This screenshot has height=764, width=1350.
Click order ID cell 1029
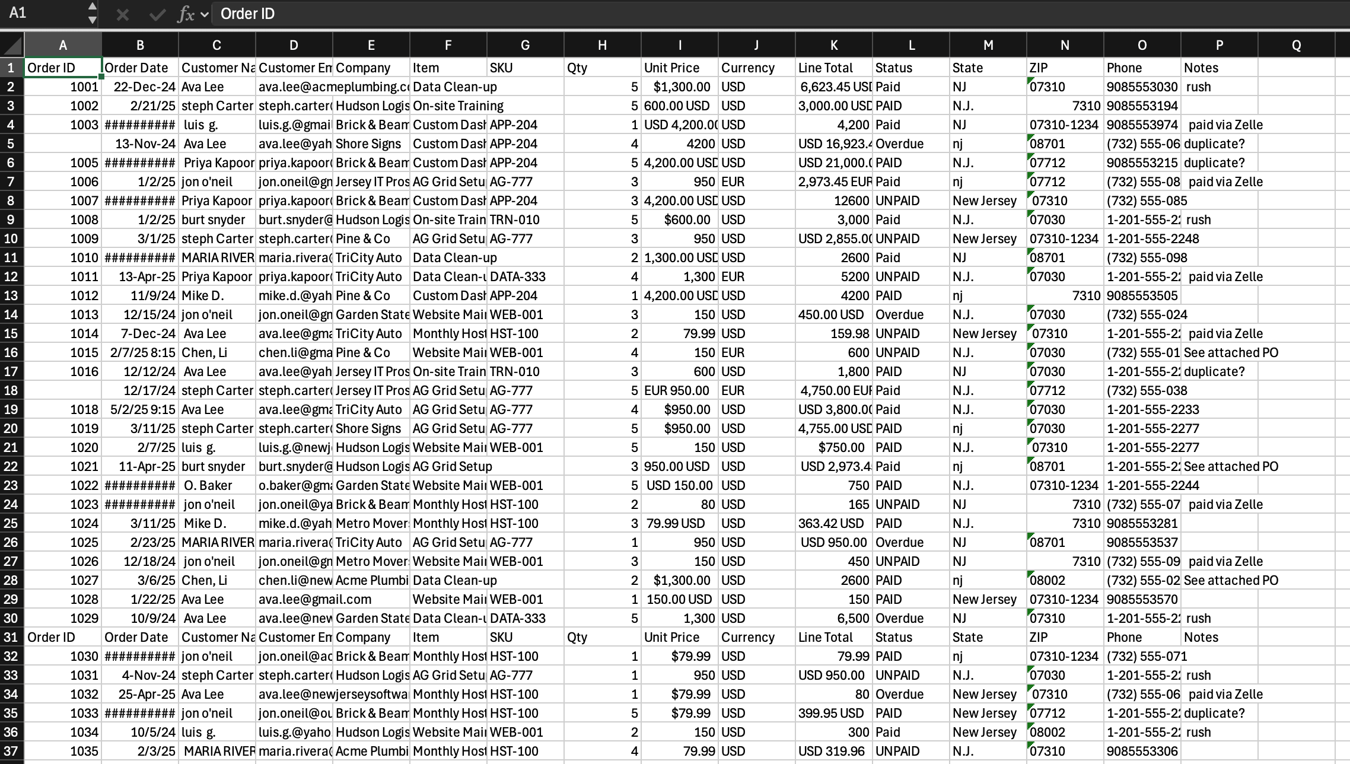click(x=63, y=618)
